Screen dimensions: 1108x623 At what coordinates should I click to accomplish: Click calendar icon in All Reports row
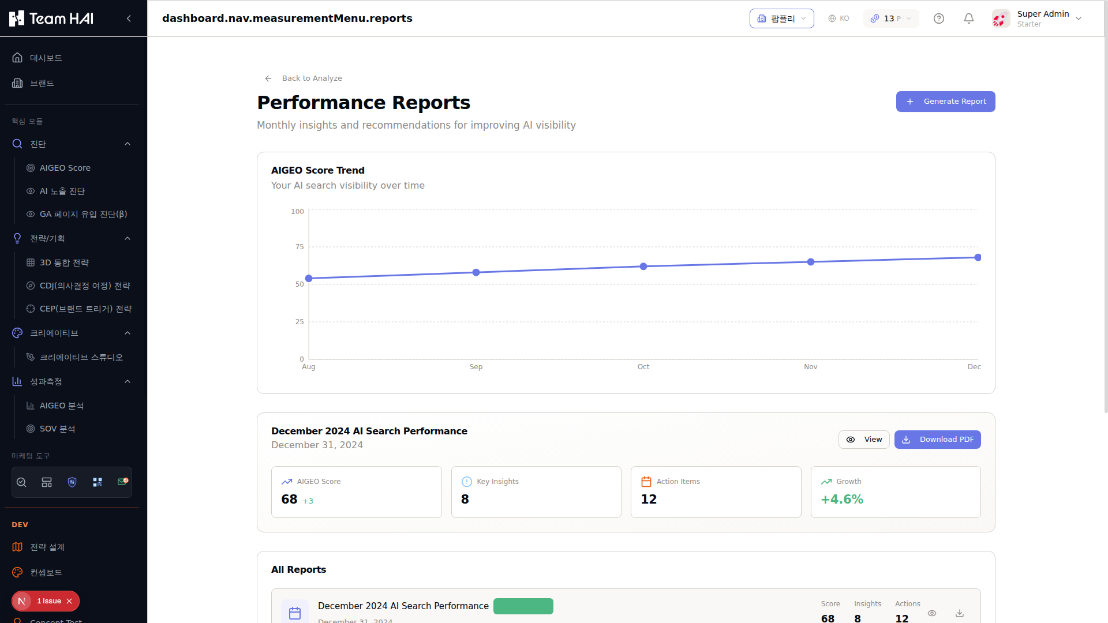click(x=295, y=613)
